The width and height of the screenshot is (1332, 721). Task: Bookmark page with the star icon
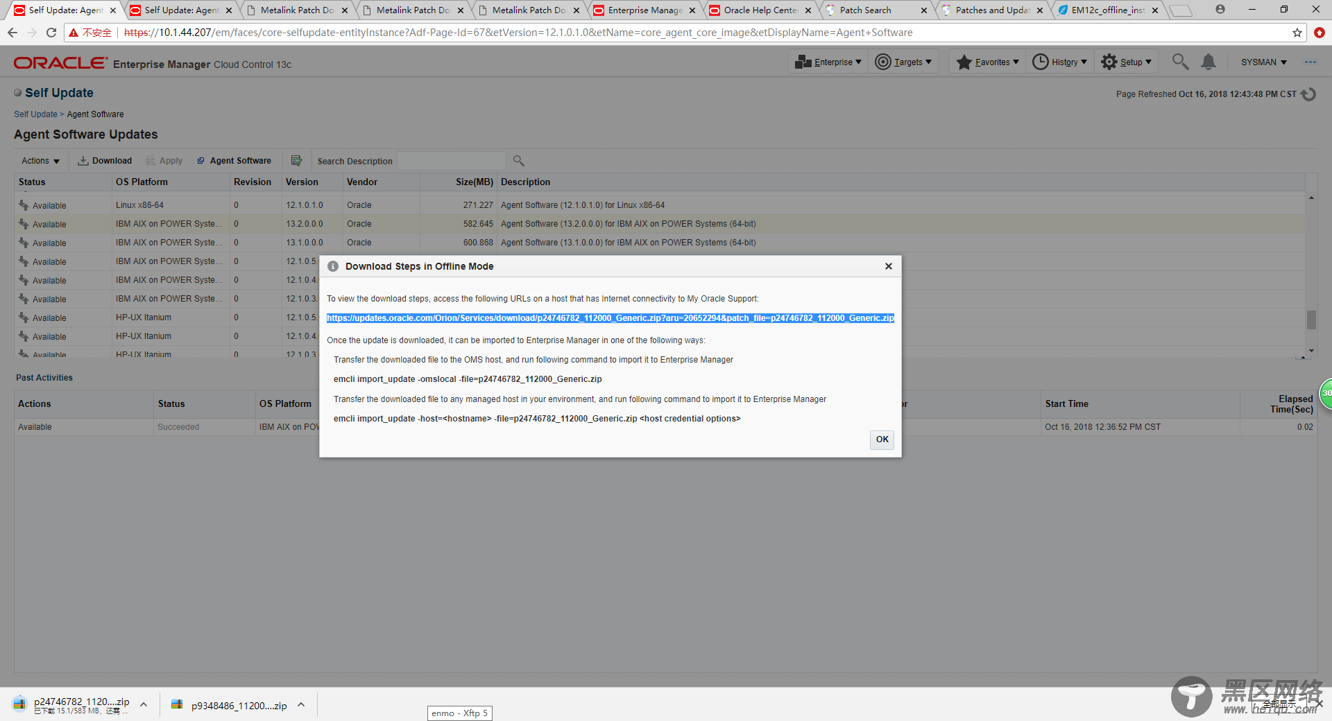click(1297, 33)
